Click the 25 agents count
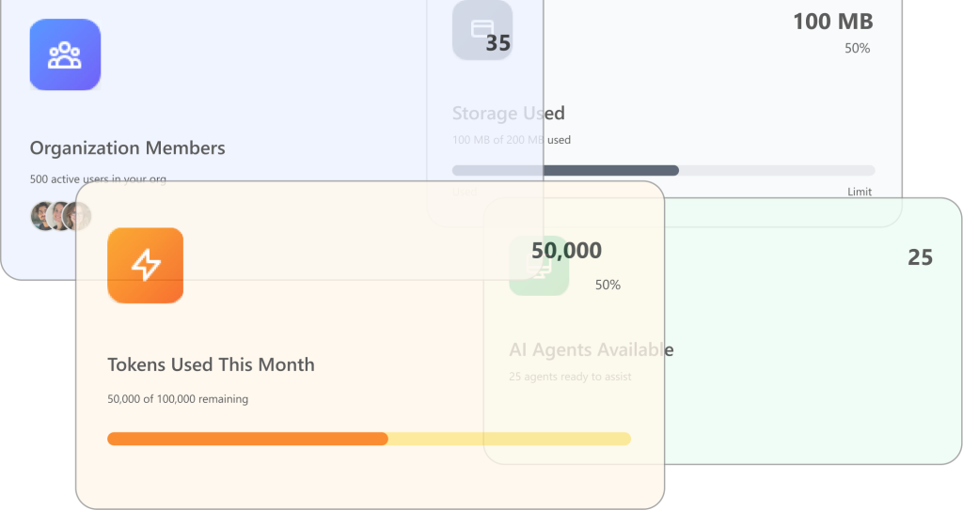Screen dimensions: 963x510 click(x=920, y=257)
